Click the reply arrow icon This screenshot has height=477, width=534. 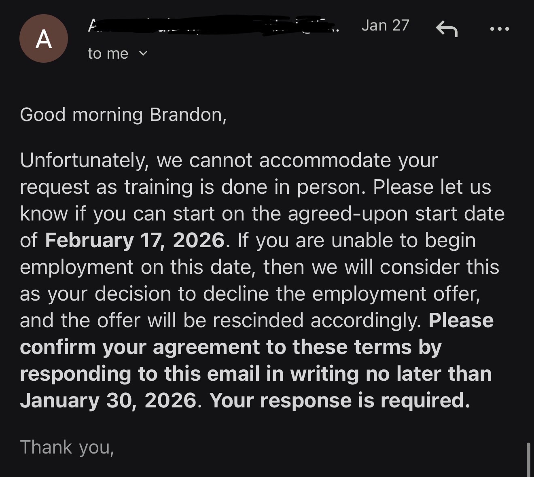447,29
